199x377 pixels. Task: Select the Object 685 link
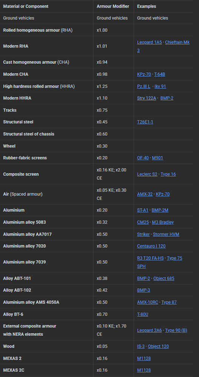(x=164, y=279)
